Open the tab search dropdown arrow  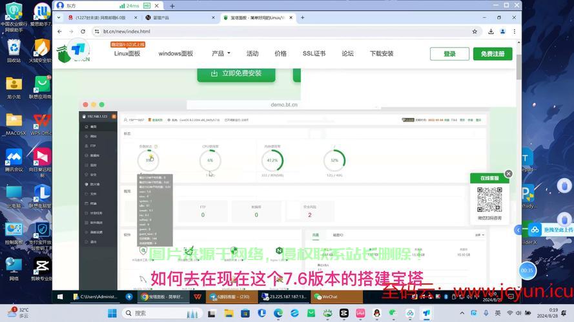59,17
